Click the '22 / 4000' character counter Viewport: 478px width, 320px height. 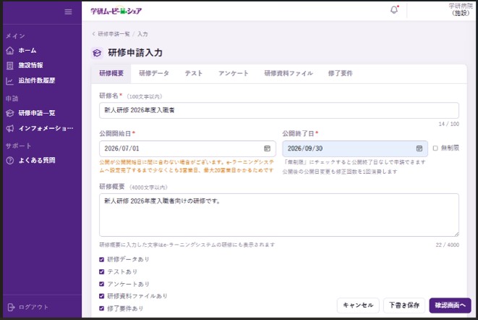[447, 245]
